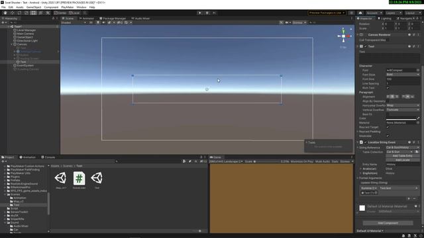The width and height of the screenshot is (424, 238).
Task: Switch to the Audio Mixer tab
Action: (140, 19)
